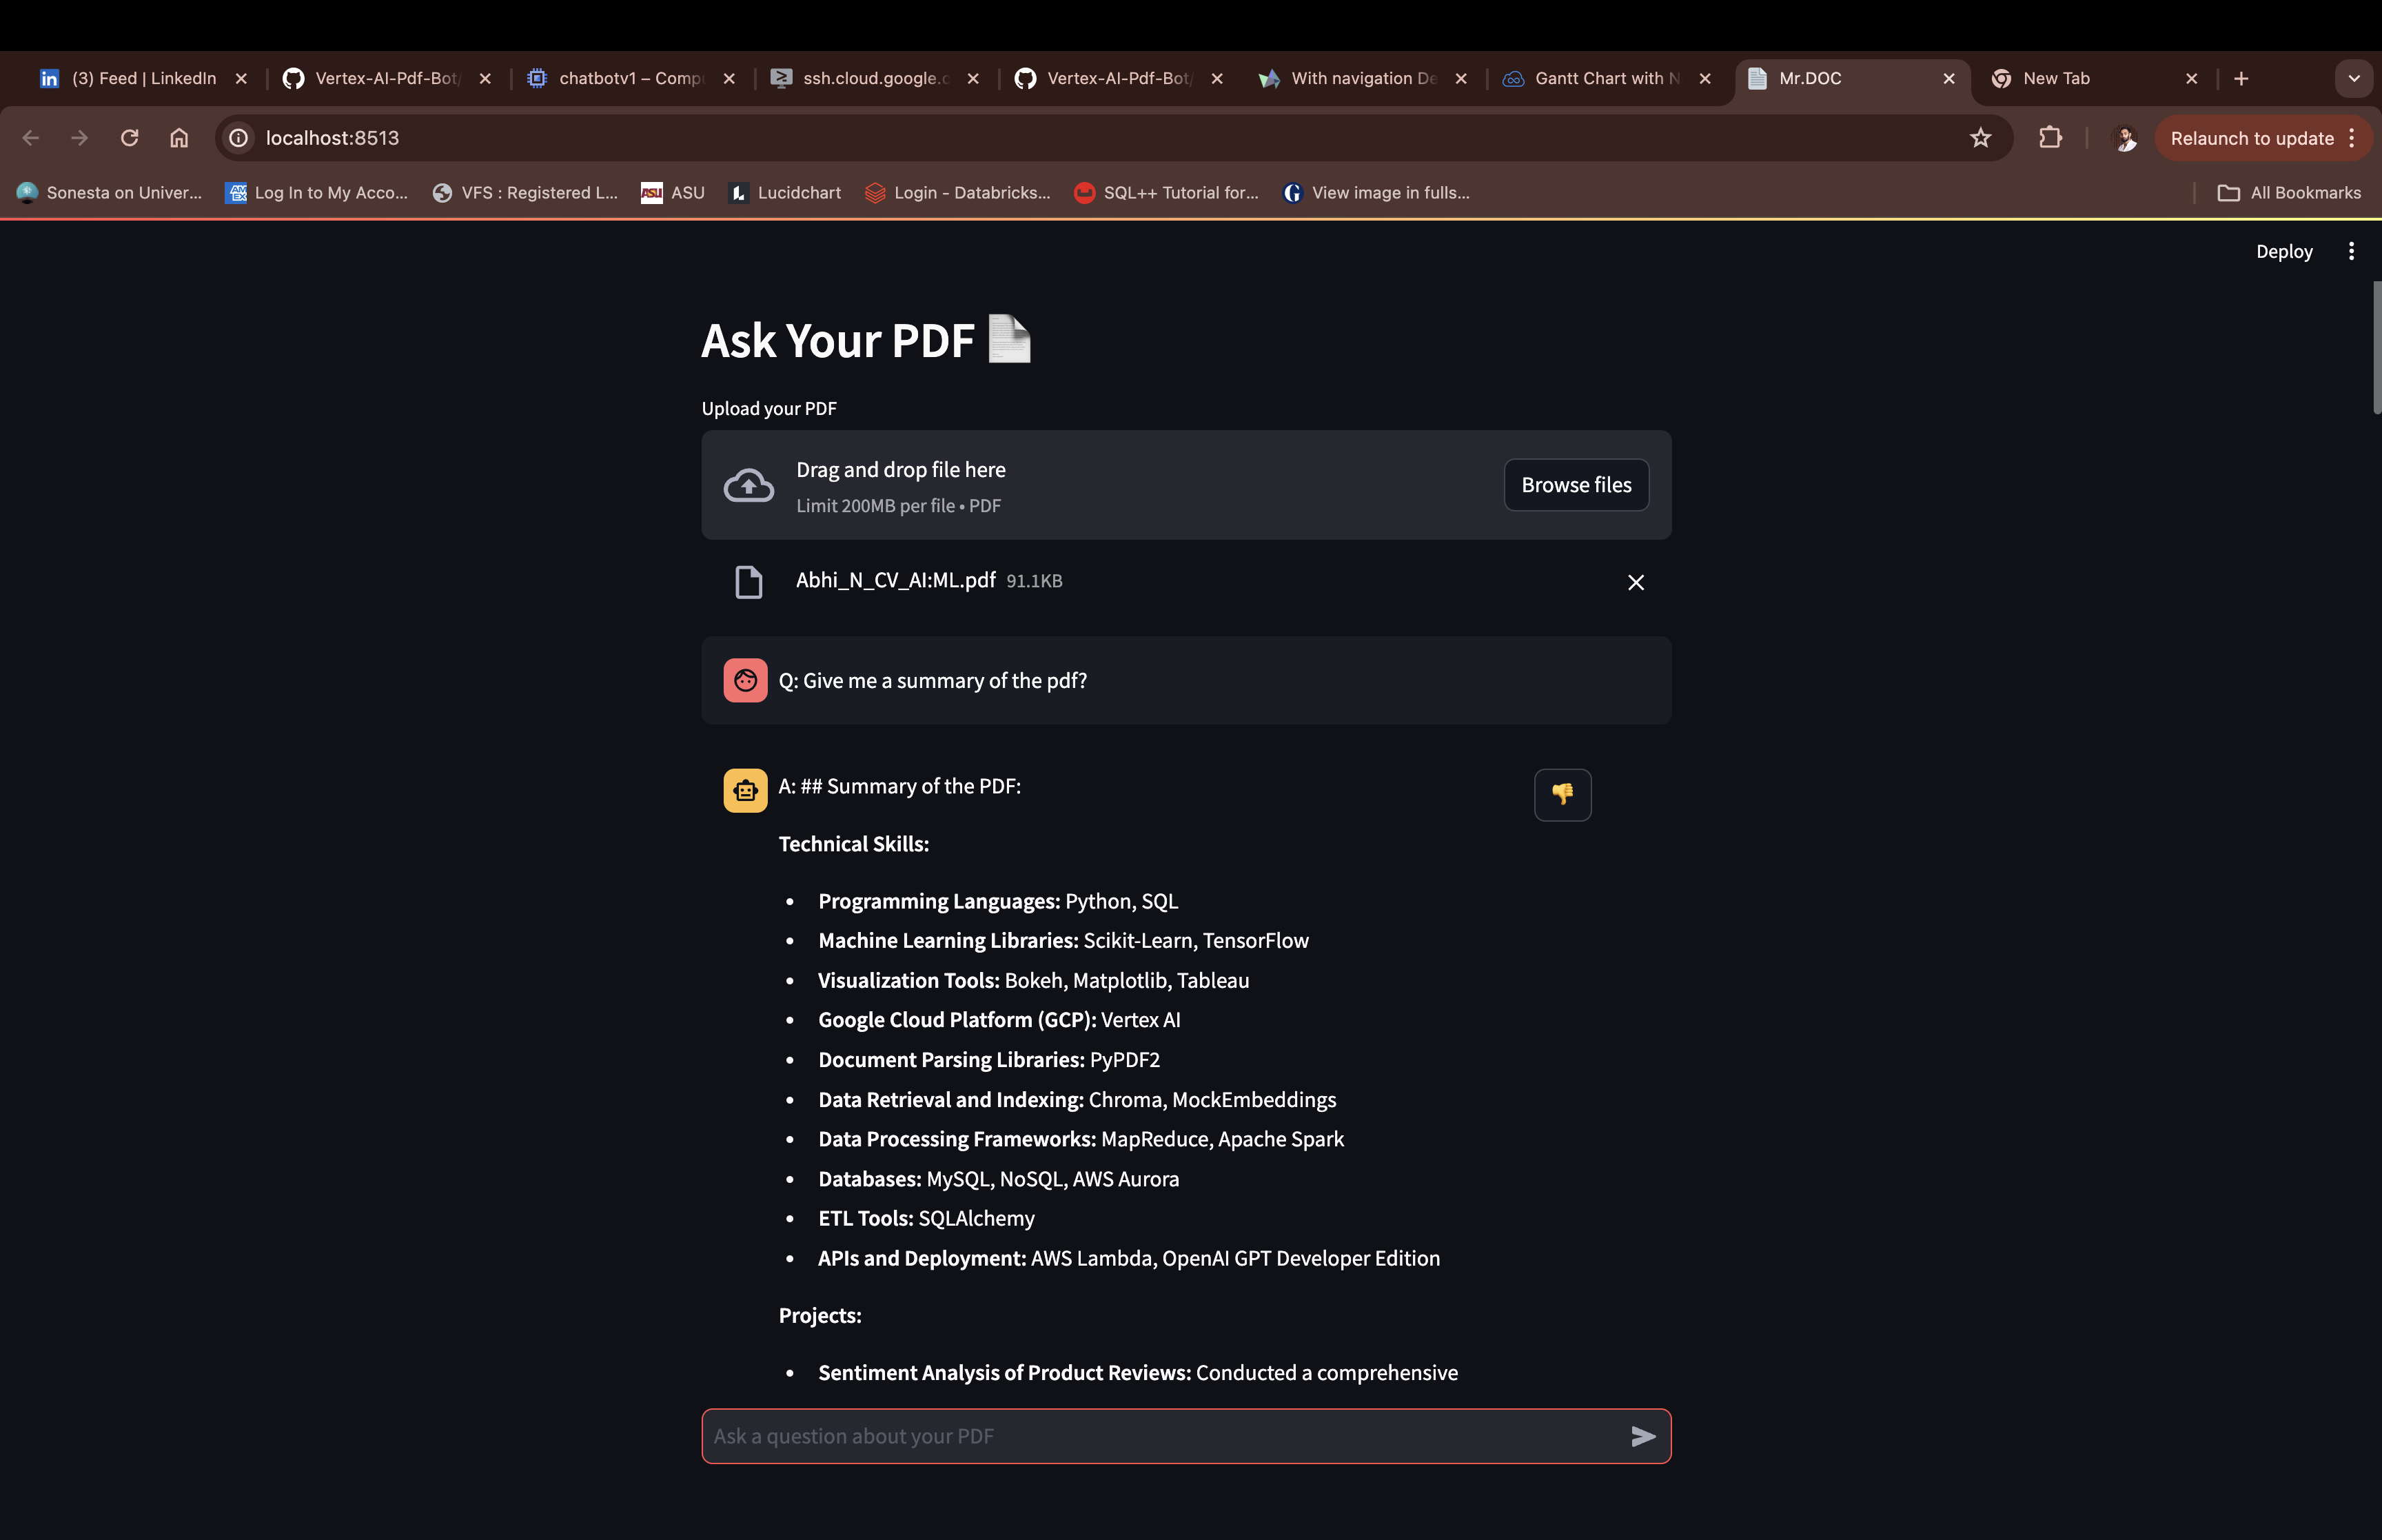2382x1540 pixels.
Task: Open the tab search chevron at top right
Action: 2353,78
